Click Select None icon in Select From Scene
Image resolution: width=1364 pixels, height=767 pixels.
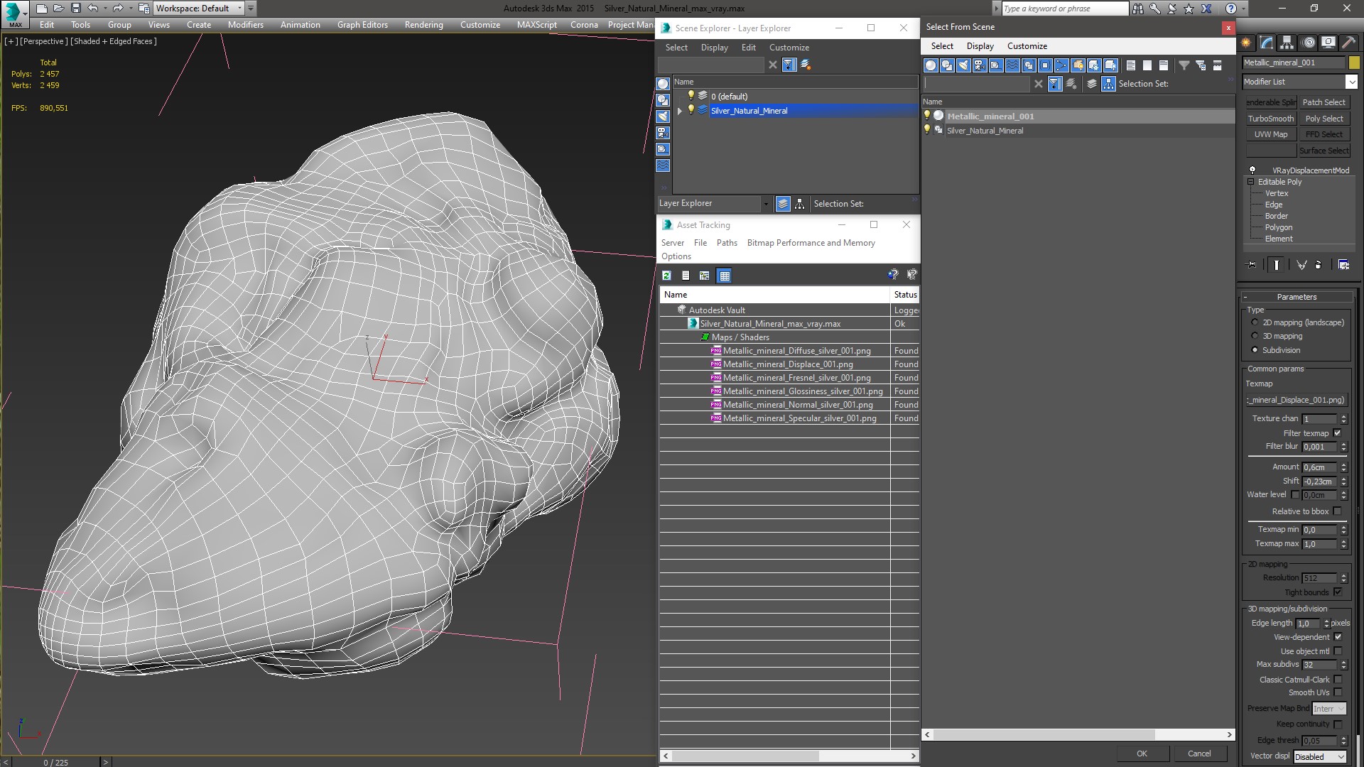[x=1147, y=65]
